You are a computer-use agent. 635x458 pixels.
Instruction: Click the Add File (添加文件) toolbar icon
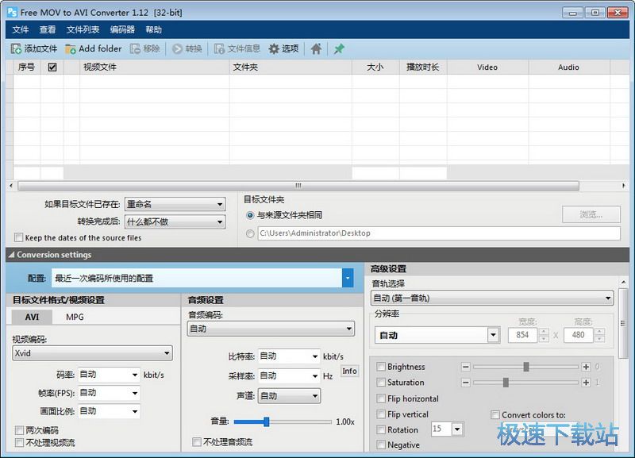[17, 49]
